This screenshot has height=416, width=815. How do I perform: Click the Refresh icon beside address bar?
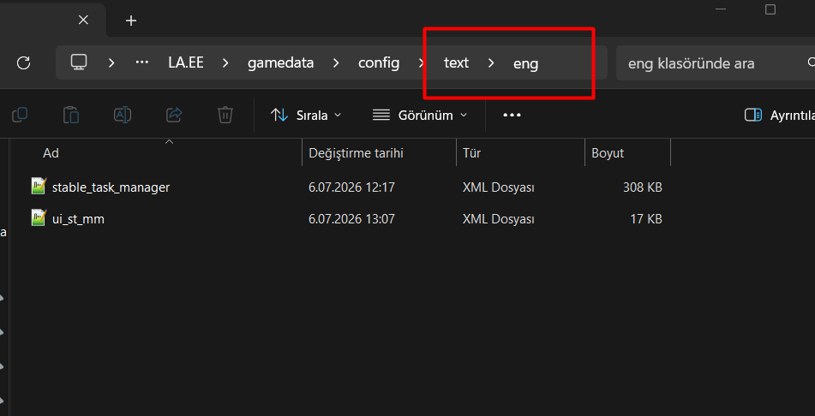23,63
